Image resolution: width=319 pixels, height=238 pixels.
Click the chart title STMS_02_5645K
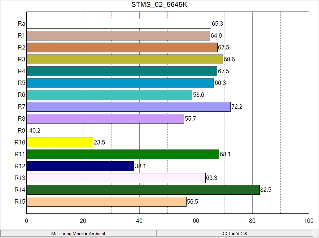(159, 4)
